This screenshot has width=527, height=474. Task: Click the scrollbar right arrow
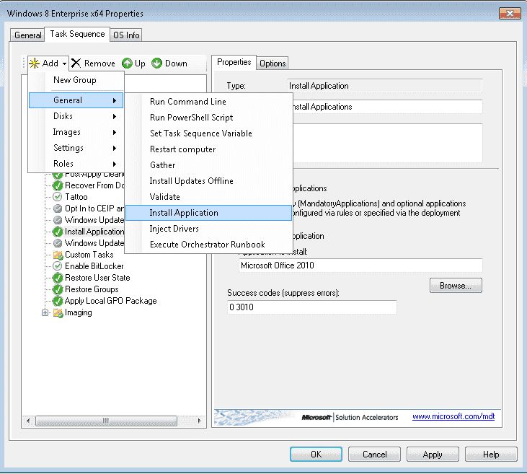200,421
